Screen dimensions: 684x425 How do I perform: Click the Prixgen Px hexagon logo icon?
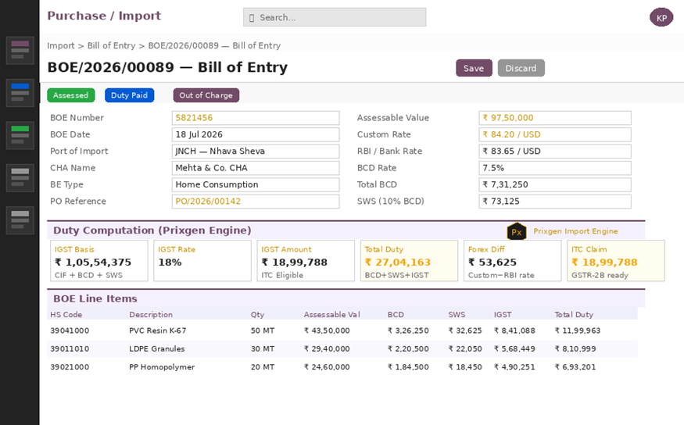point(517,231)
